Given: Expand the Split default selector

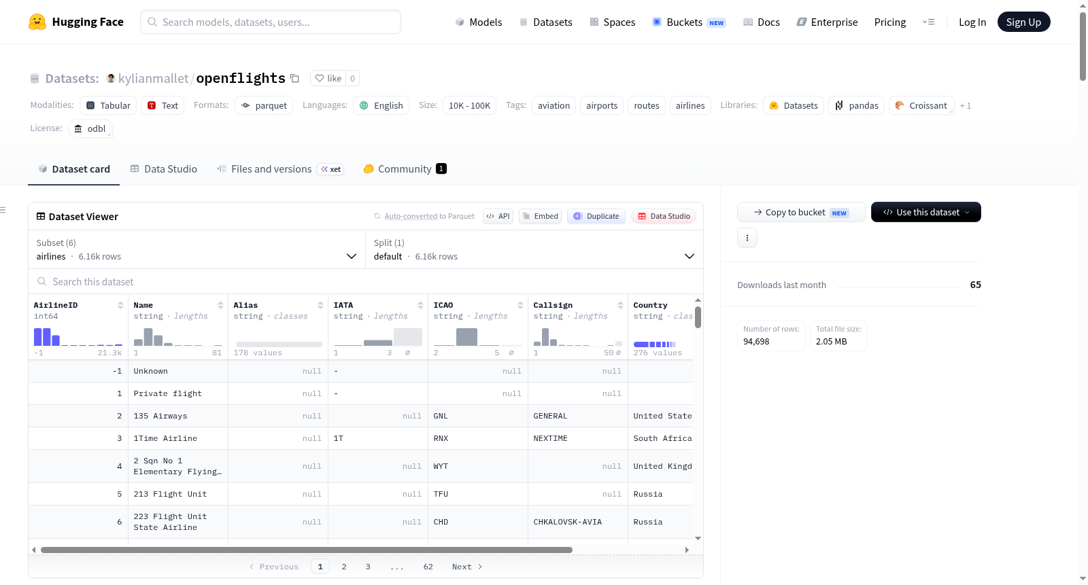Looking at the screenshot, I should (x=534, y=249).
